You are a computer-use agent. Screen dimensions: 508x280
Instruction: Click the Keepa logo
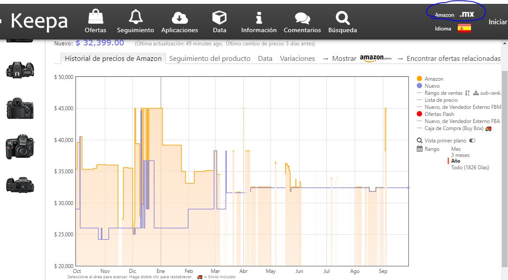[x=39, y=22]
